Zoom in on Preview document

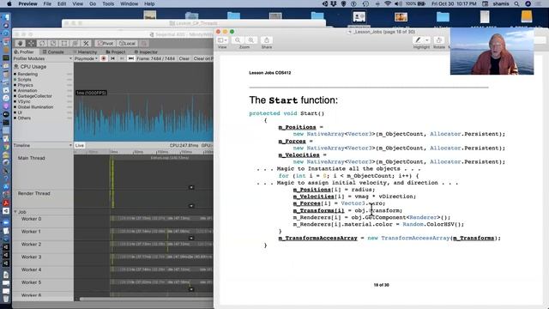(x=251, y=40)
